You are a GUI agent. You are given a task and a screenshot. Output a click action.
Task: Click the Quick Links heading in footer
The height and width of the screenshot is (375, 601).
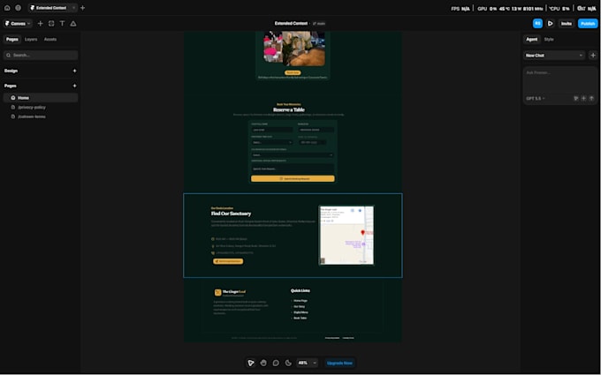tap(300, 291)
